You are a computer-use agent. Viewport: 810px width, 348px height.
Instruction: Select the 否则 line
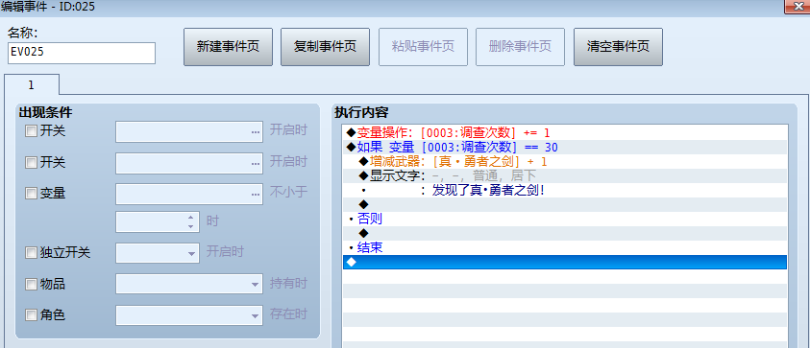click(565, 220)
